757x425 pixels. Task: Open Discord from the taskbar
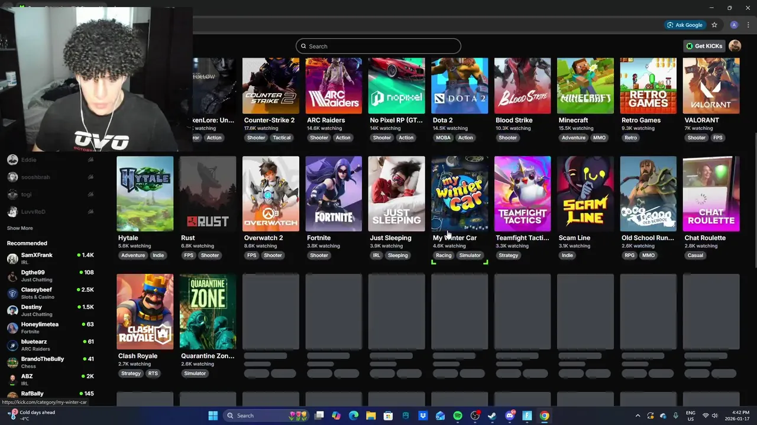pos(510,416)
